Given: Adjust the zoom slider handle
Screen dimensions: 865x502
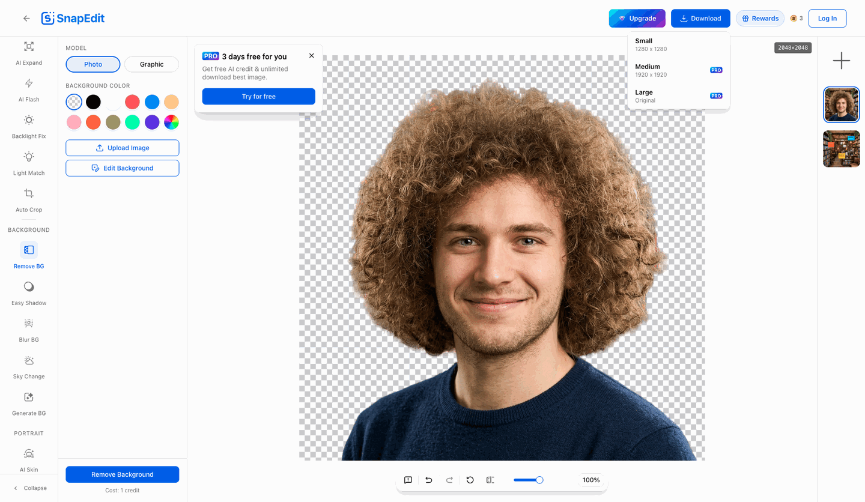Looking at the screenshot, I should pos(539,480).
